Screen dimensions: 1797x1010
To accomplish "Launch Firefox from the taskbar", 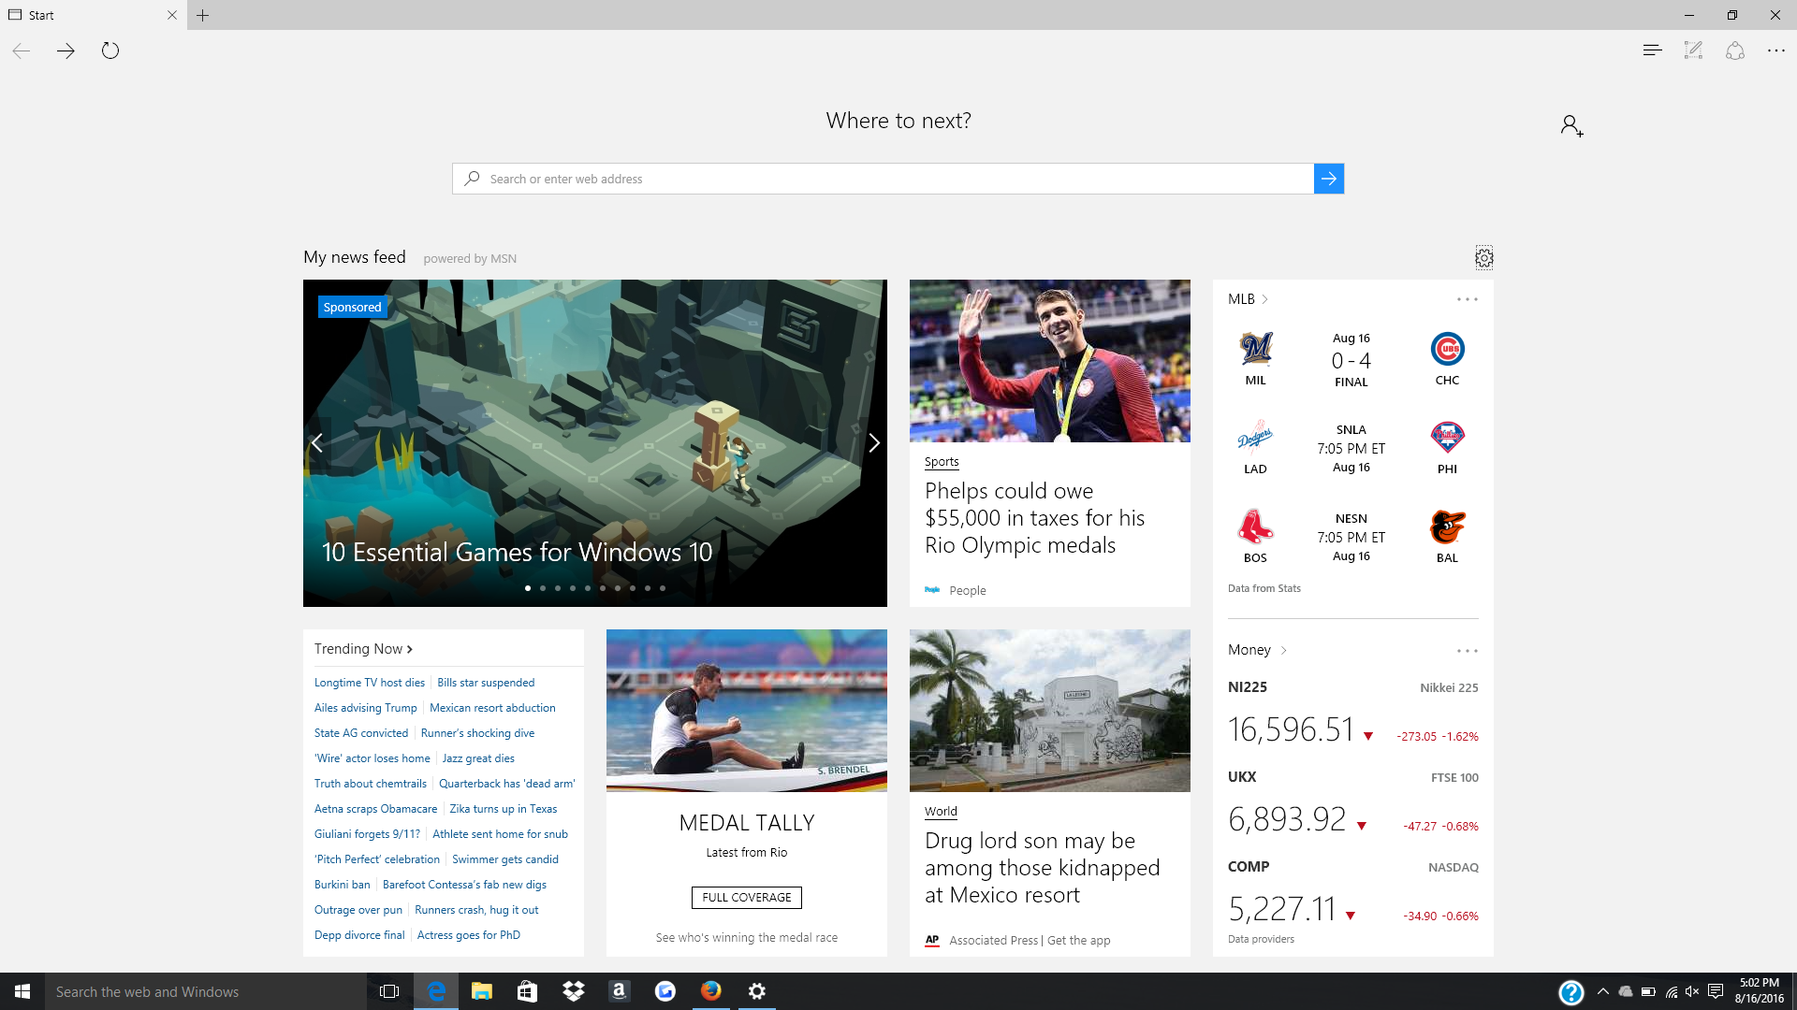I will [x=711, y=991].
